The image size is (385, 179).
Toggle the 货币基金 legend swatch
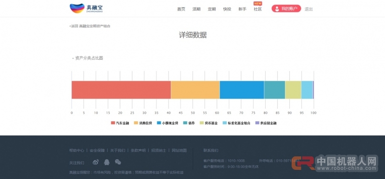coord(202,123)
